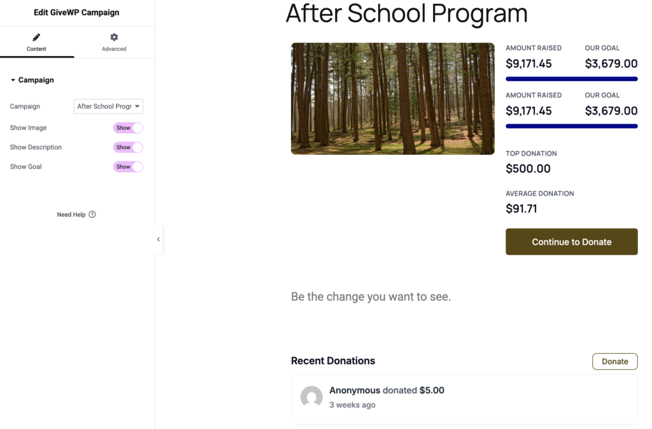This screenshot has width=652, height=429.
Task: Click the Anonymous donor avatar icon
Action: (311, 397)
